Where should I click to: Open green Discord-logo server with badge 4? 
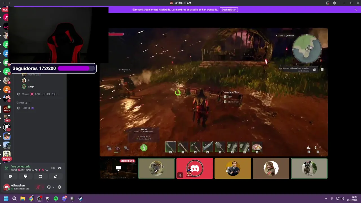coord(6,63)
